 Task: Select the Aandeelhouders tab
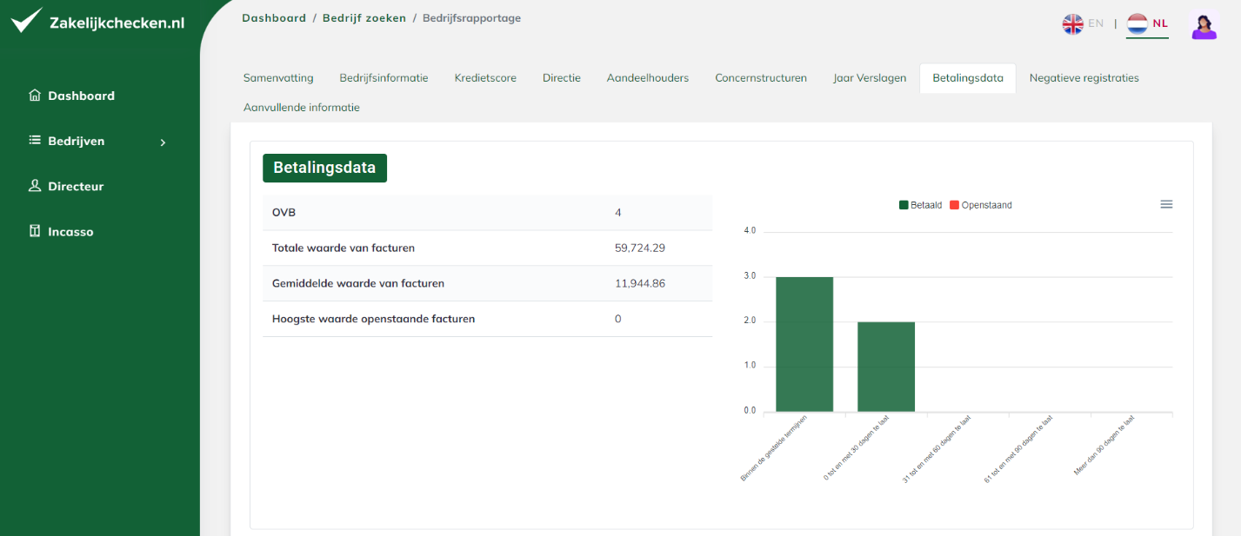[x=648, y=78]
